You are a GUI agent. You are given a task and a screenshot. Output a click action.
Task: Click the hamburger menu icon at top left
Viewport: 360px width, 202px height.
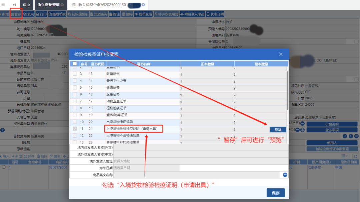tap(3, 5)
